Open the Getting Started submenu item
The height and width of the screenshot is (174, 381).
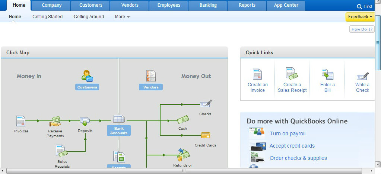click(48, 17)
